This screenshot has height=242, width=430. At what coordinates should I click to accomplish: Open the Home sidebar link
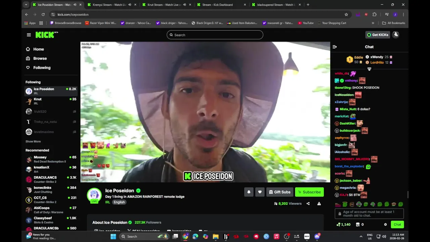click(x=39, y=49)
